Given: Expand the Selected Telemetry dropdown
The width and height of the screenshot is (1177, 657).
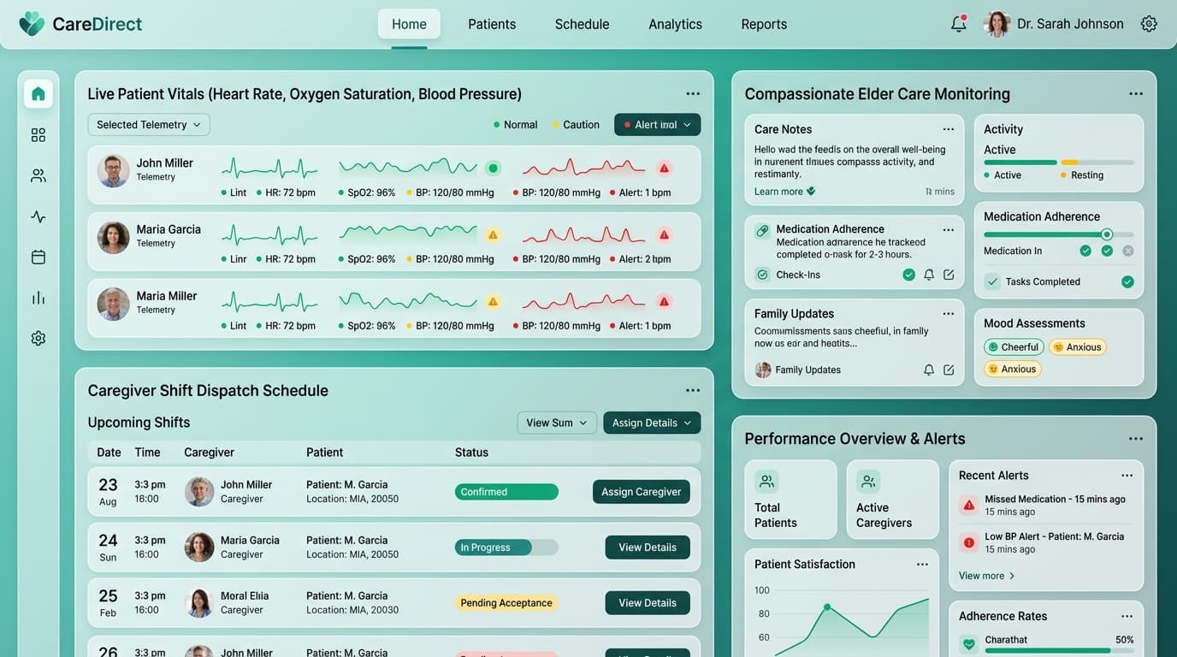Looking at the screenshot, I should point(149,125).
